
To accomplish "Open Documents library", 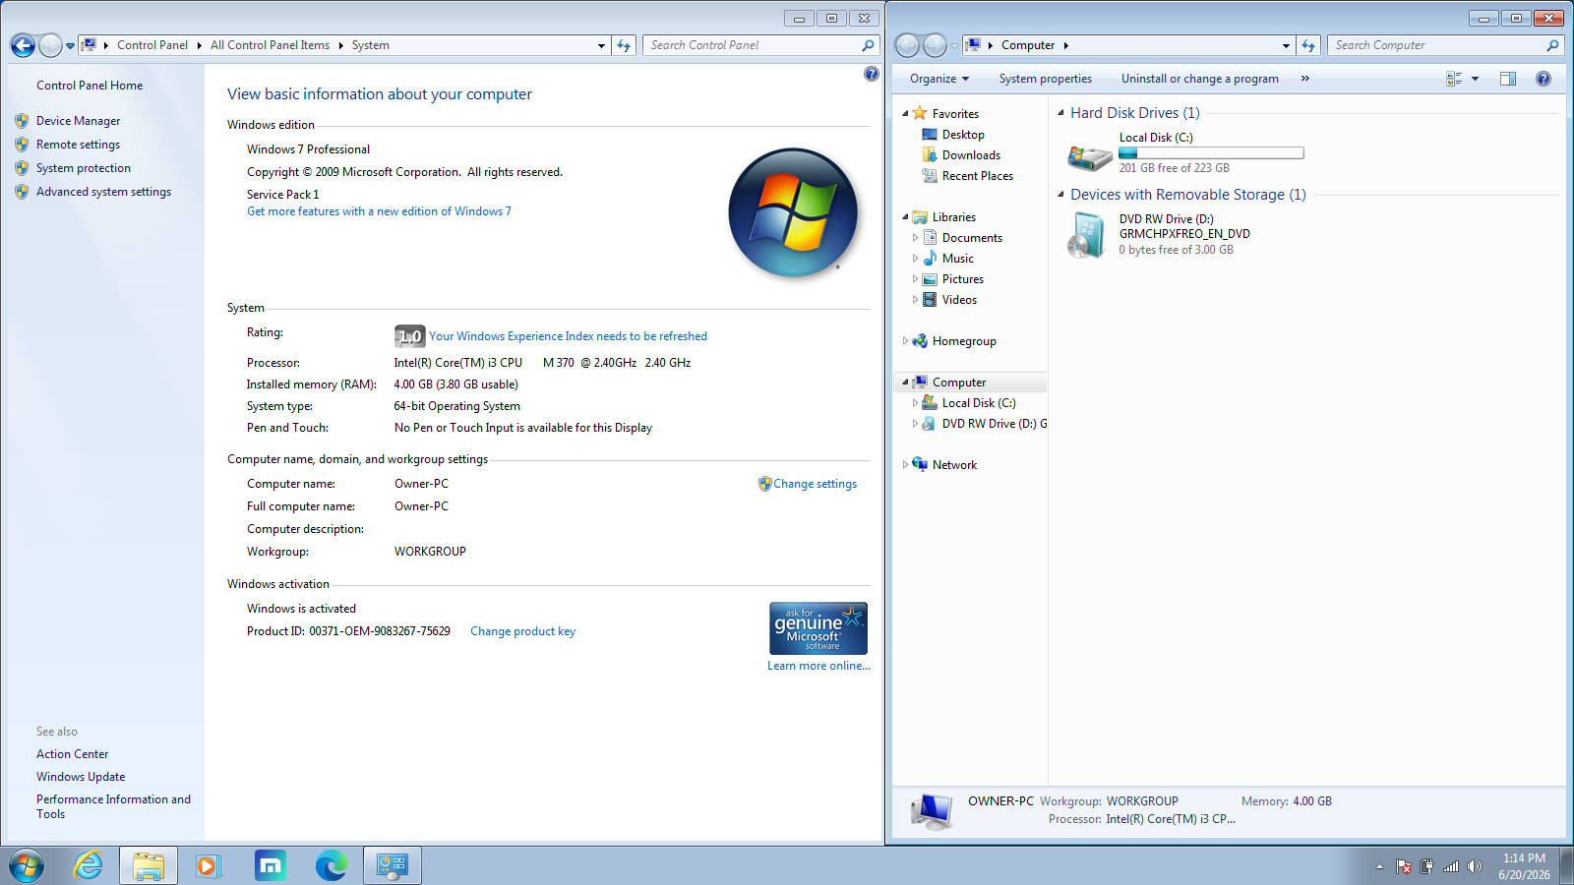I will tap(972, 238).
